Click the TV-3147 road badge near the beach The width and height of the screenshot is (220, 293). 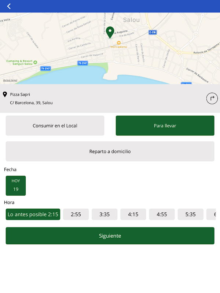[83, 63]
